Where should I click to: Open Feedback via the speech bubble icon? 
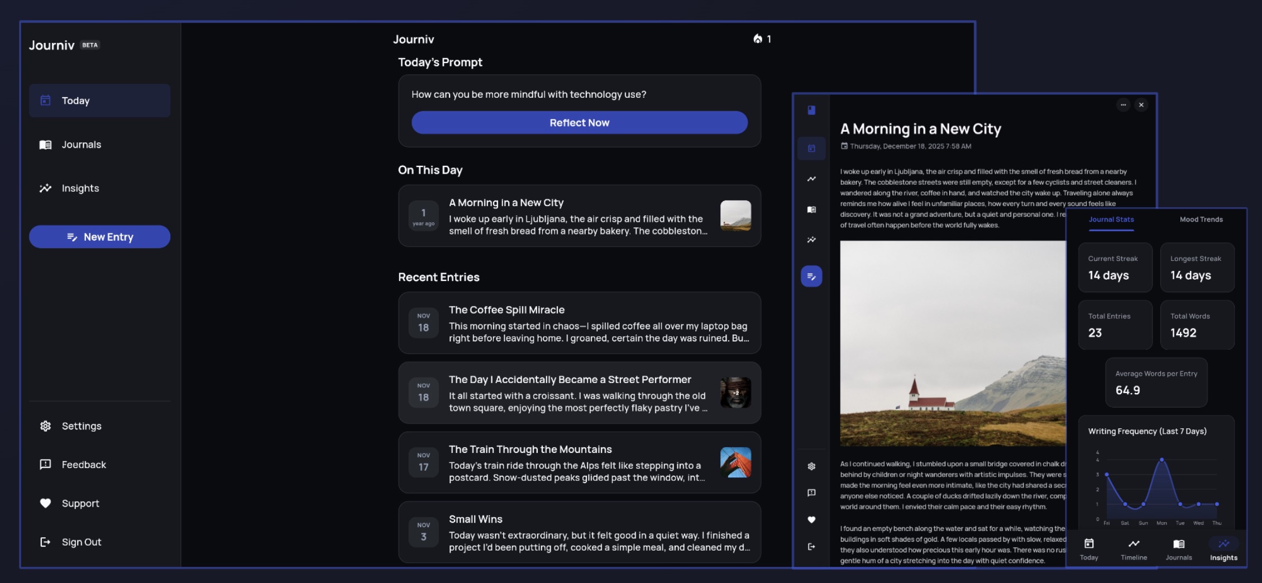click(811, 493)
